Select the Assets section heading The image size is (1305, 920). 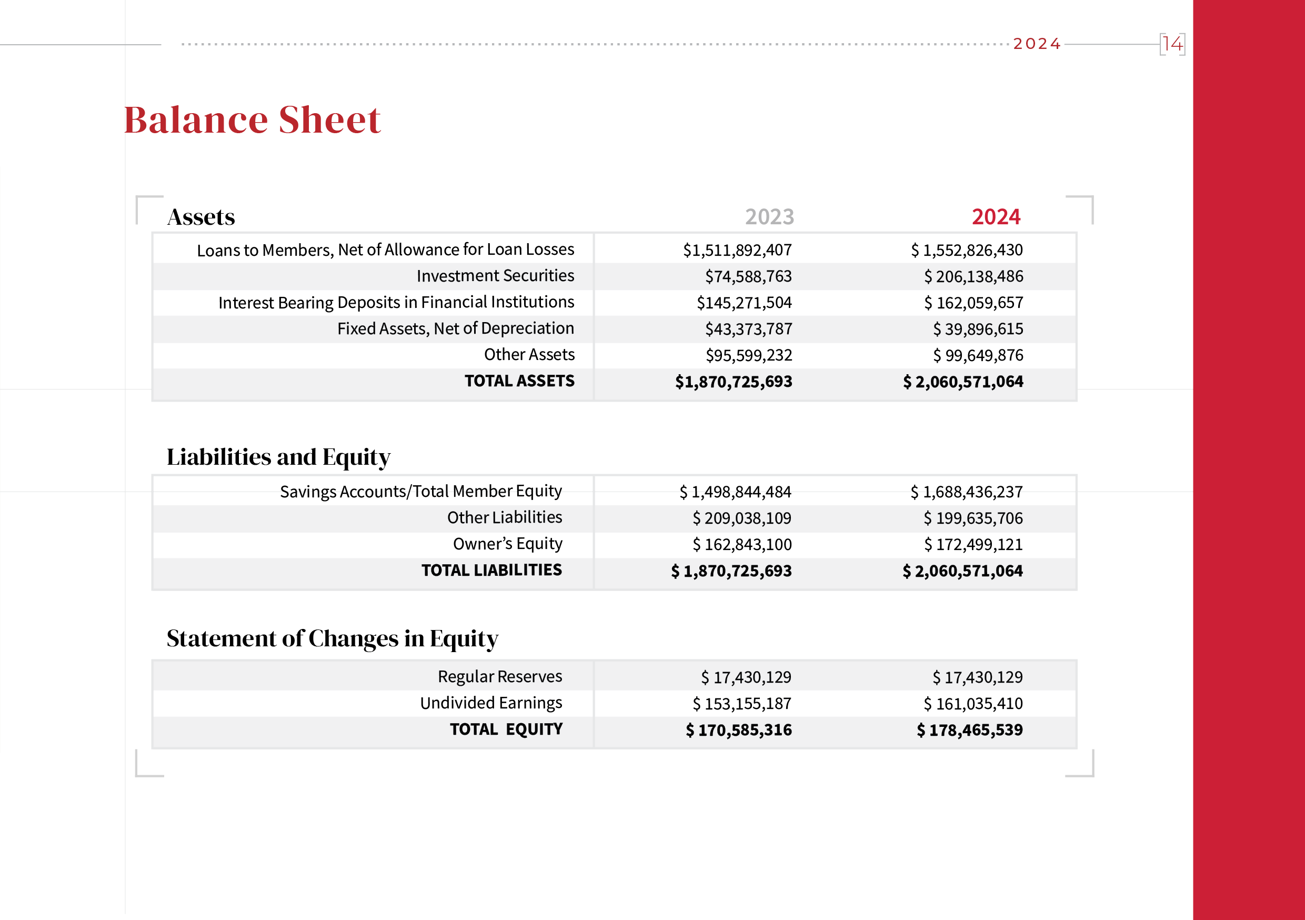click(x=201, y=217)
